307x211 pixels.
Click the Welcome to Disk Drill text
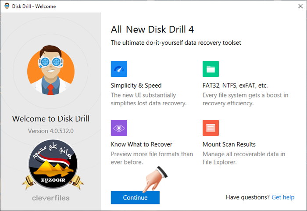point(51,119)
